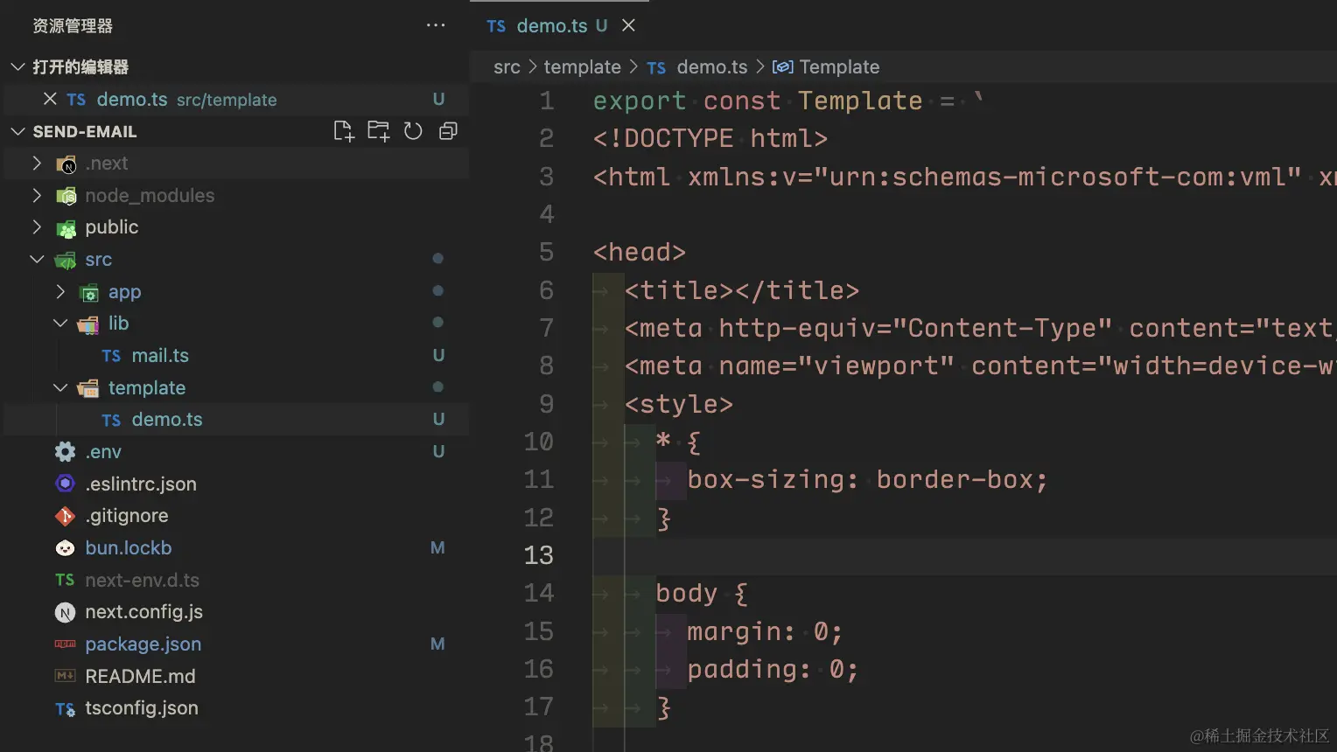Click the gear icon beside .env
The height and width of the screenshot is (752, 1337).
[x=65, y=451]
